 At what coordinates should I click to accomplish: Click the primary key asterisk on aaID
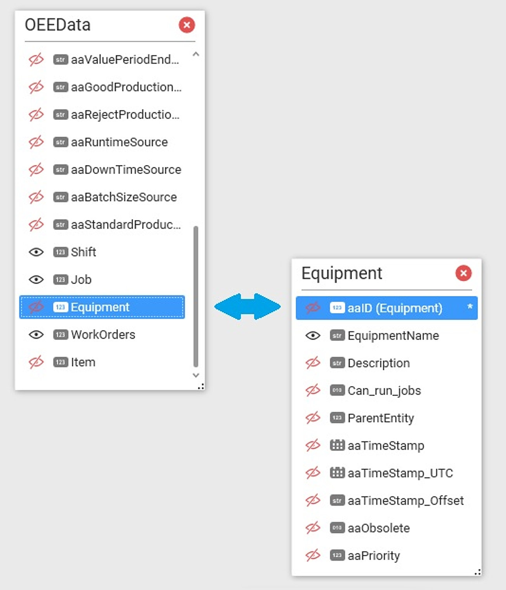click(x=470, y=307)
